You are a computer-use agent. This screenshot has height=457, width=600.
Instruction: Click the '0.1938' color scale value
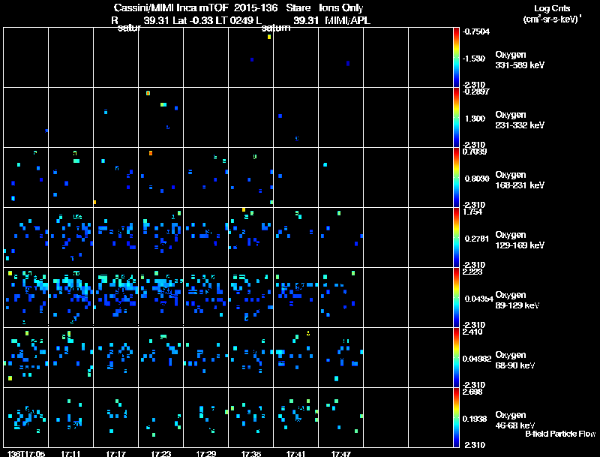point(475,419)
